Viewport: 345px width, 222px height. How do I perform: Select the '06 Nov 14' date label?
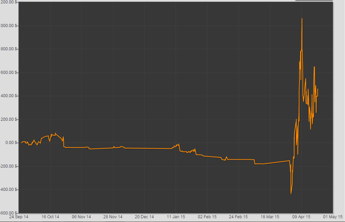pyautogui.click(x=81, y=217)
